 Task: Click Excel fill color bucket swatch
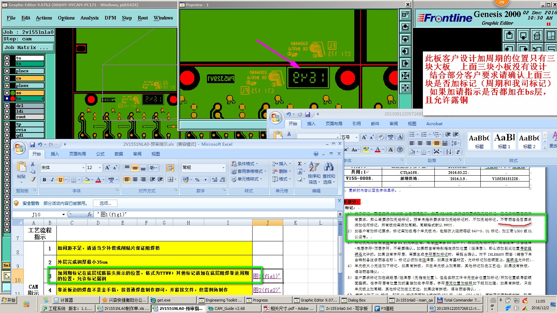pyautogui.click(x=87, y=180)
